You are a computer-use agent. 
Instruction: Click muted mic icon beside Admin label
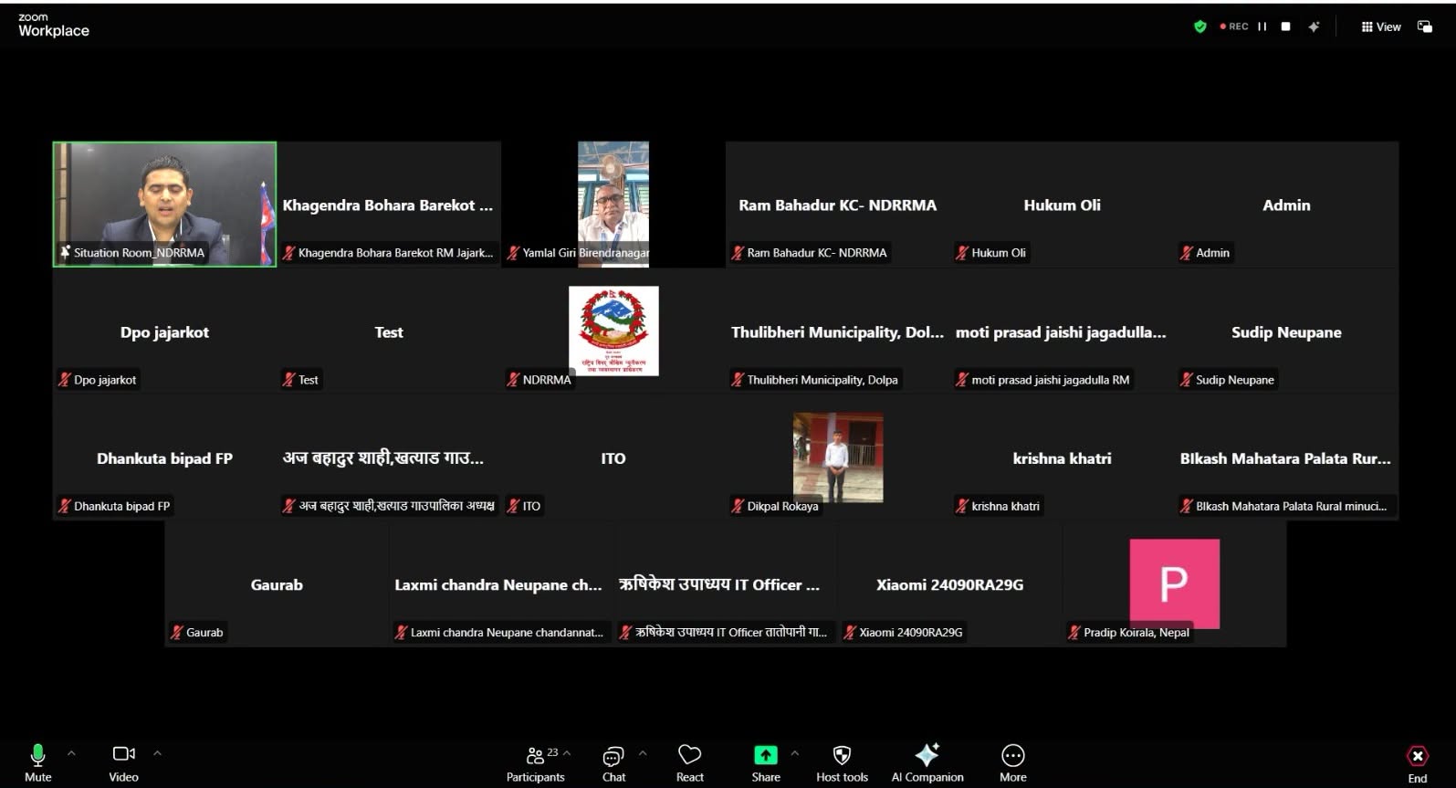pyautogui.click(x=1187, y=253)
